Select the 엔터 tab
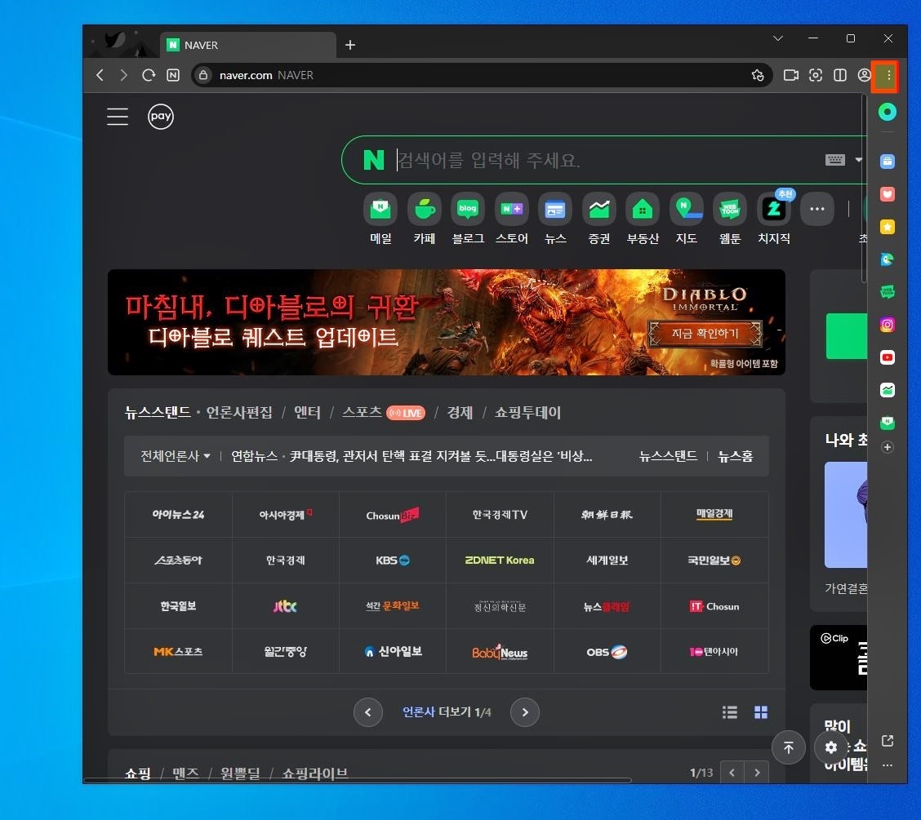 click(x=307, y=413)
